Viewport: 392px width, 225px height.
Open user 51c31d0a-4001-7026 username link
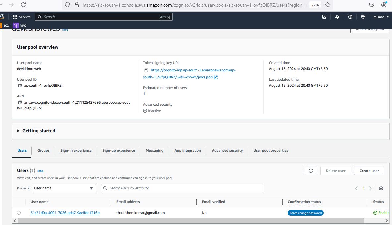65,213
